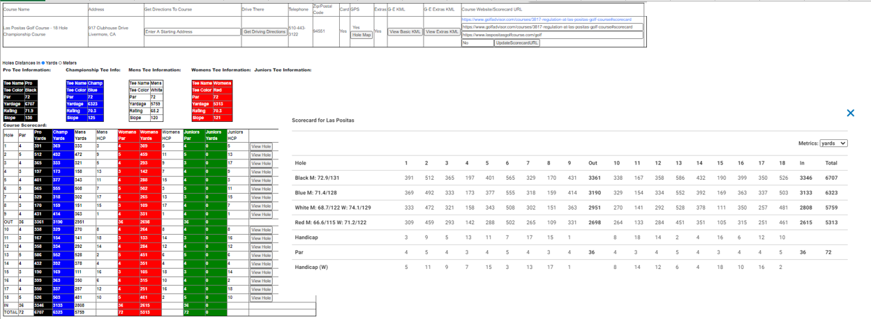871x319 pixels.
Task: Click View Hole for hole 3
Action: (261, 163)
